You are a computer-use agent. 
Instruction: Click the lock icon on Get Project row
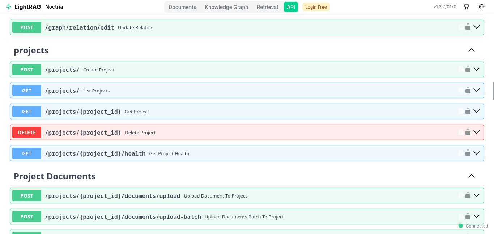tap(468, 111)
